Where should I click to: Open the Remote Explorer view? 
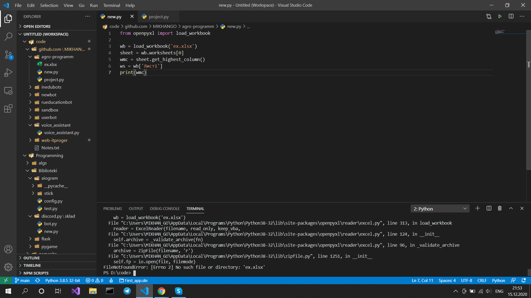tap(8, 91)
